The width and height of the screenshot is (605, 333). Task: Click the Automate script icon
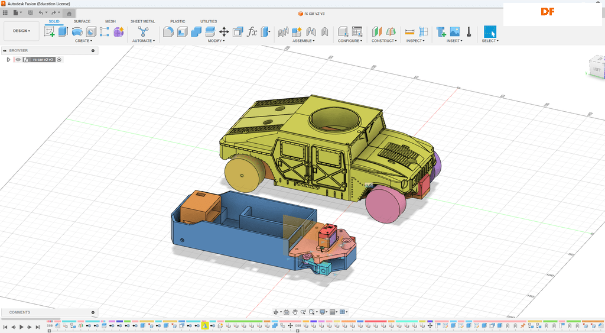click(143, 32)
